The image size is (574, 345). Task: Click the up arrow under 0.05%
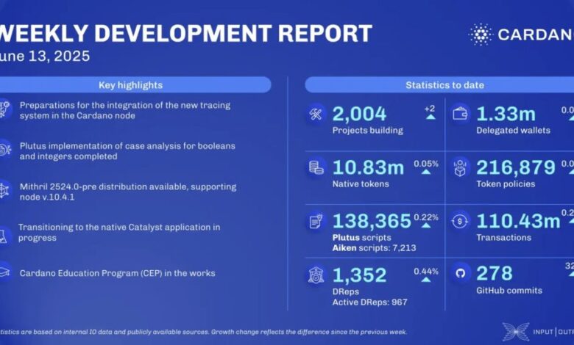coord(426,172)
